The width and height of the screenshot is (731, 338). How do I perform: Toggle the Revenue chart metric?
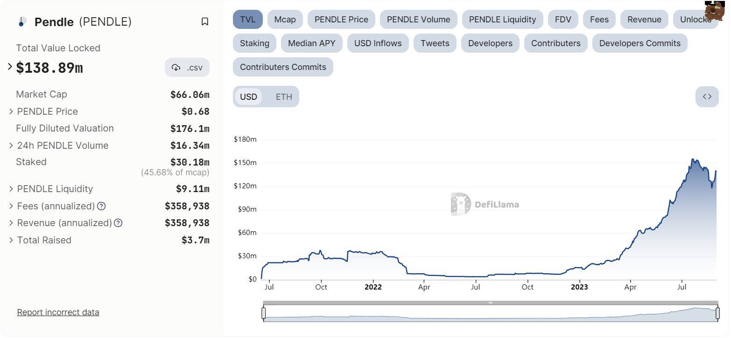click(x=644, y=20)
